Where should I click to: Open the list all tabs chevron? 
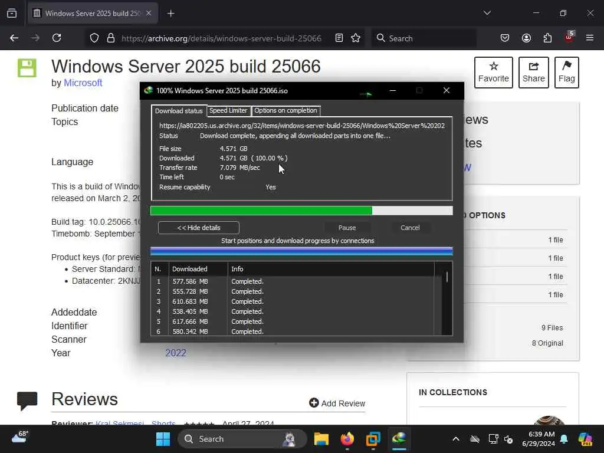[487, 13]
